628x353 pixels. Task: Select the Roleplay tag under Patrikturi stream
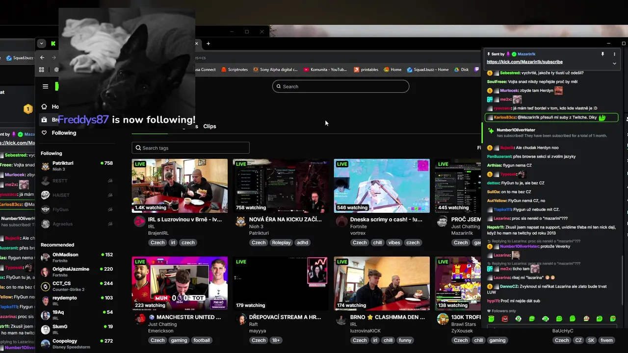281,243
